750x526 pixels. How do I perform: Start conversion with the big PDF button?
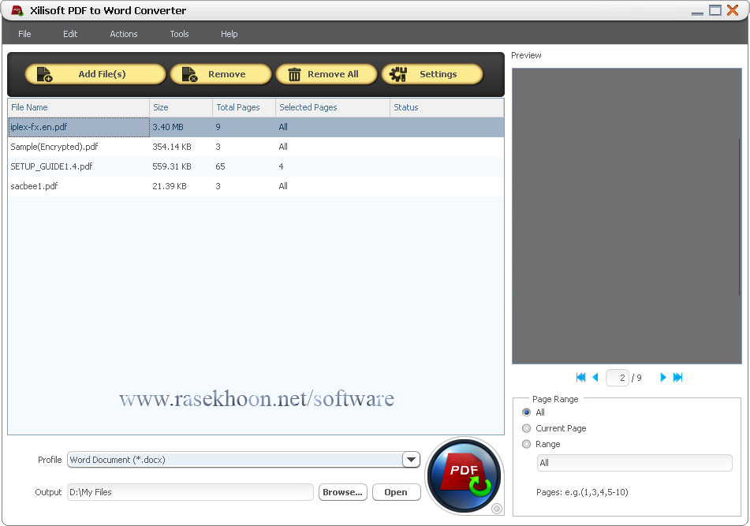coord(465,476)
